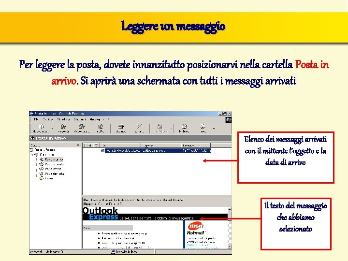The width and height of the screenshot is (348, 261).
Task: Open the Messaggio menu
Action: (x=97, y=119)
